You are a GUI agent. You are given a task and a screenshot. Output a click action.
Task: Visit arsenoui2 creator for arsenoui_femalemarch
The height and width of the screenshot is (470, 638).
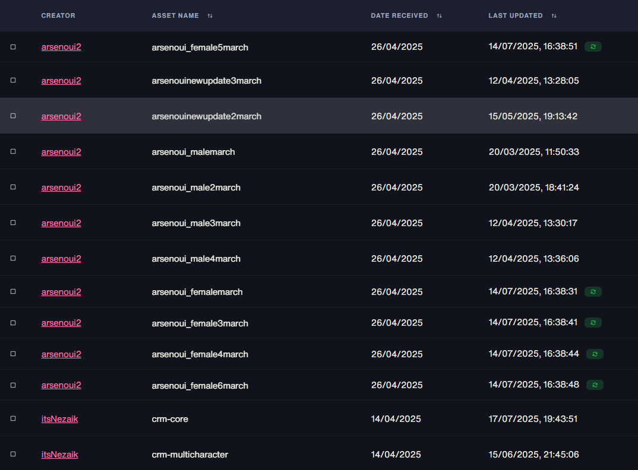[61, 292]
